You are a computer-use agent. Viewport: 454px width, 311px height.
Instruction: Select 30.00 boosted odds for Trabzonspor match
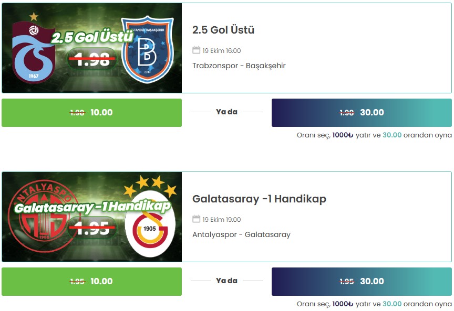click(362, 112)
